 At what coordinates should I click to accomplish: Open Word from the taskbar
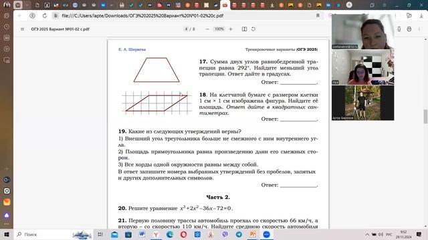tap(142, 234)
